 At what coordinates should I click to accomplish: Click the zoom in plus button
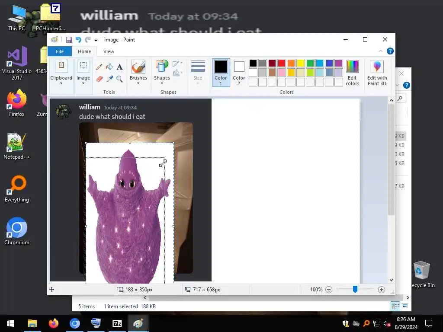[382, 290]
